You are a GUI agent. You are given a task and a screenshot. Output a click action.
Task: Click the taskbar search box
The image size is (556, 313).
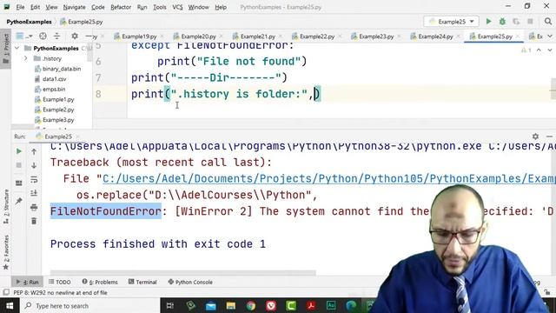[89, 305]
